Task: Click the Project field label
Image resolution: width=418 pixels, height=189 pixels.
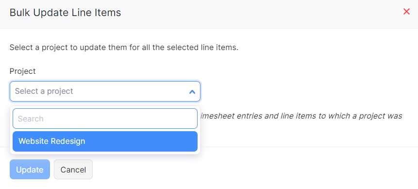Action: tap(23, 71)
